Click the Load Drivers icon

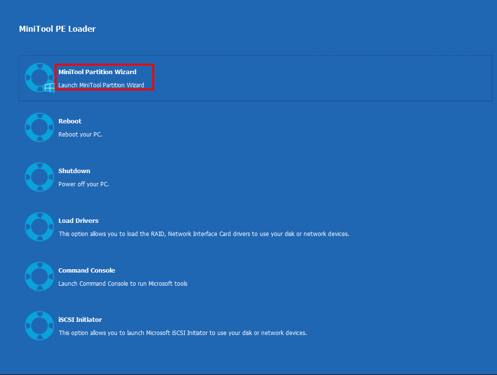(39, 226)
